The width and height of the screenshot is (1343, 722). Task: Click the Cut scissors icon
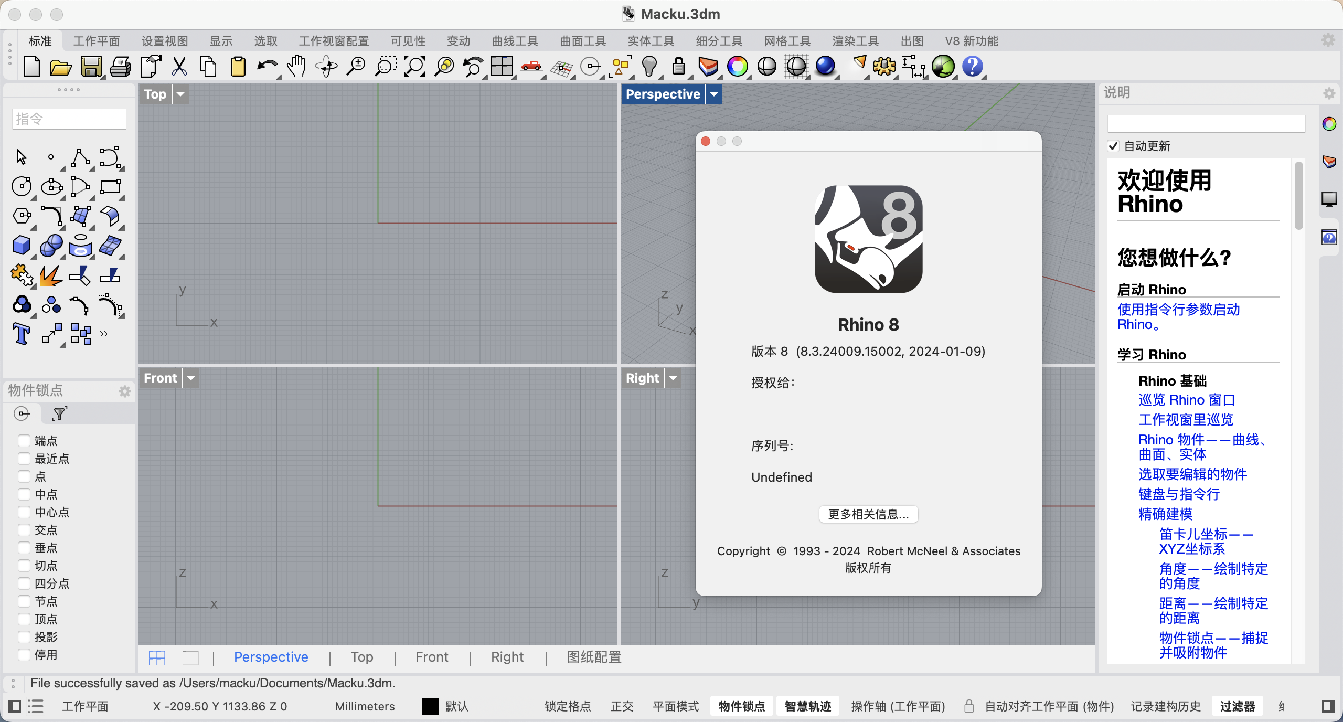point(179,67)
